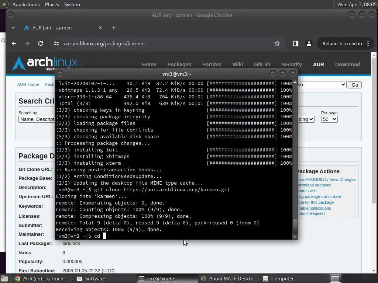The image size is (378, 283).
Task: Click the terminal window menu button in its title bar
Action: coord(59,73)
